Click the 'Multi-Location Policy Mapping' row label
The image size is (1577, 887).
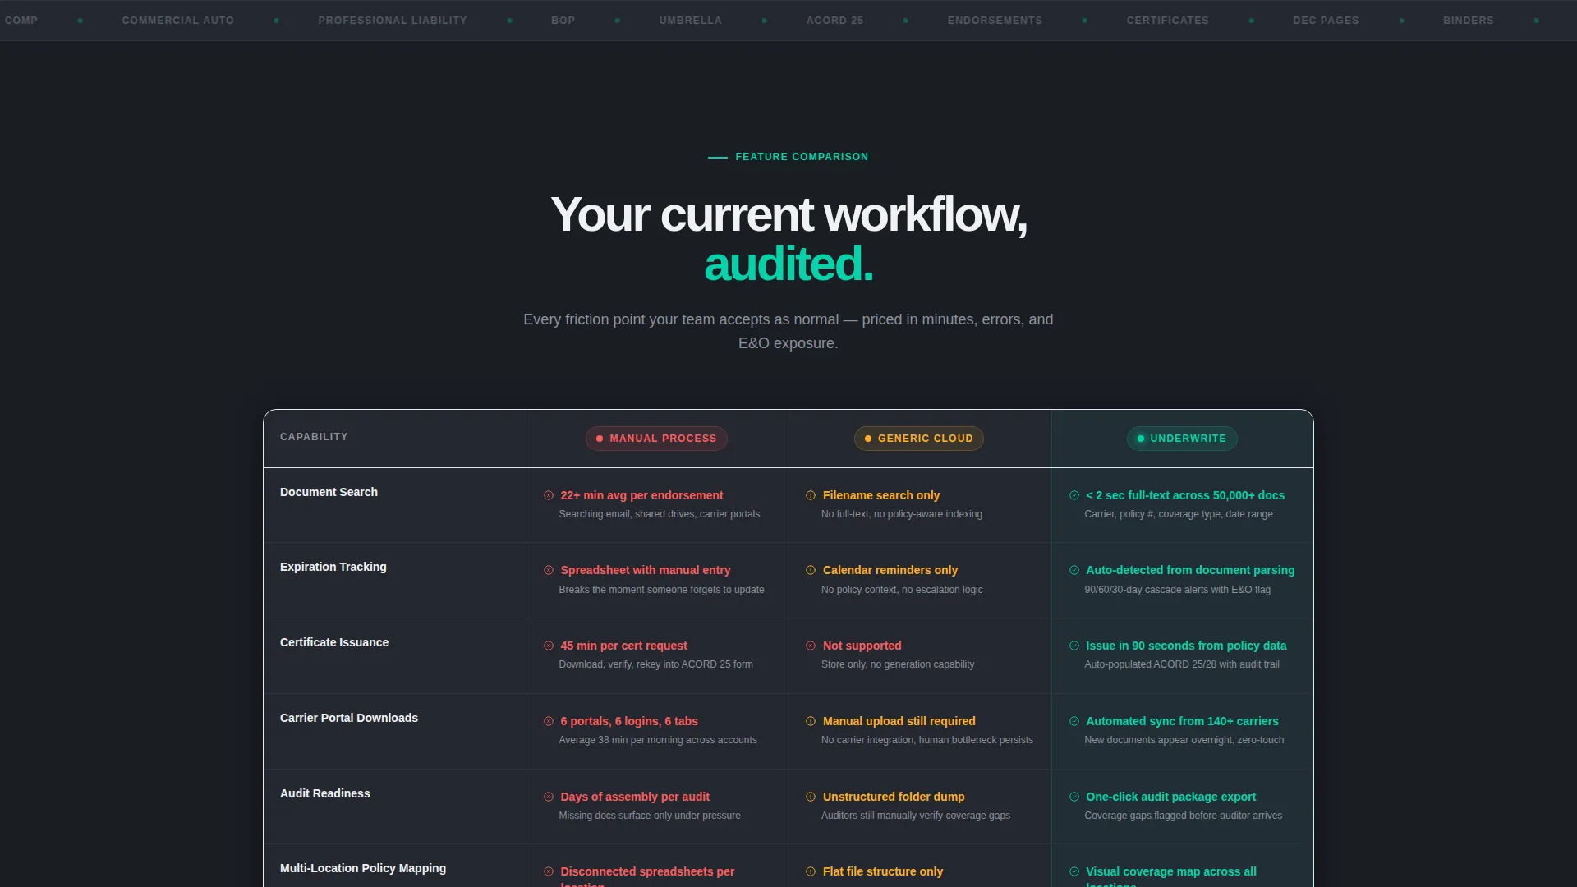[363, 868]
